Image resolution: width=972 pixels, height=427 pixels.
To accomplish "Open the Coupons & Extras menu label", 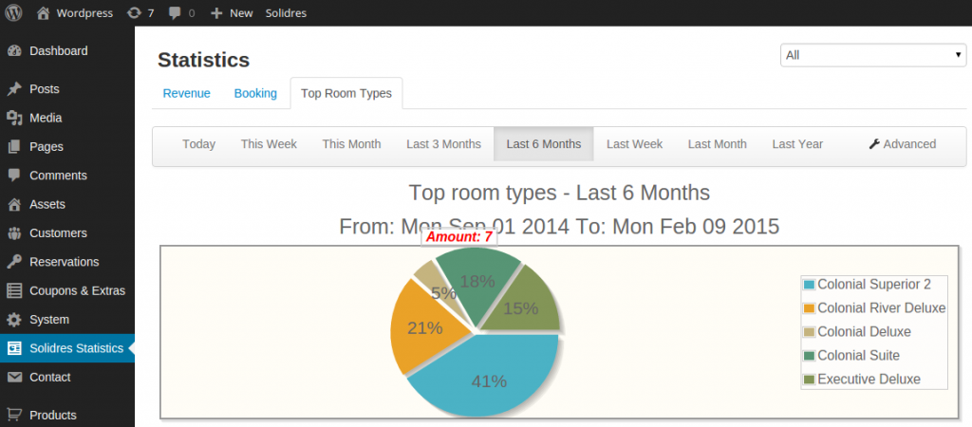I will [x=78, y=290].
